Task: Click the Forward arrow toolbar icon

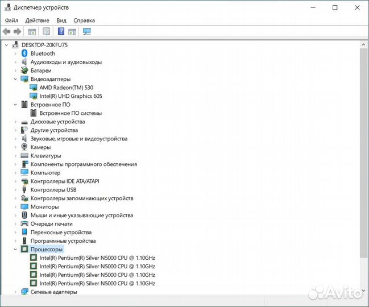Action: click(18, 31)
